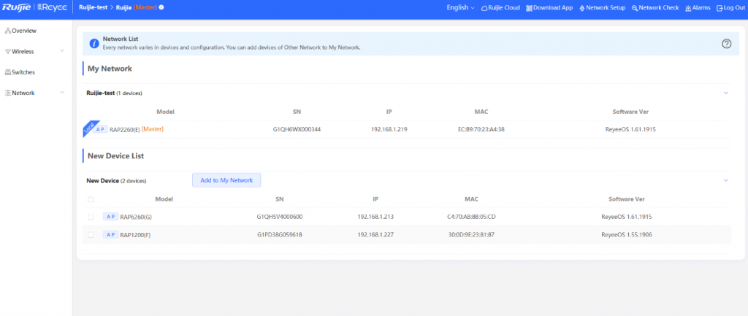The height and width of the screenshot is (316, 748).
Task: Check the box for RAP1200(F)
Action: coord(91,234)
